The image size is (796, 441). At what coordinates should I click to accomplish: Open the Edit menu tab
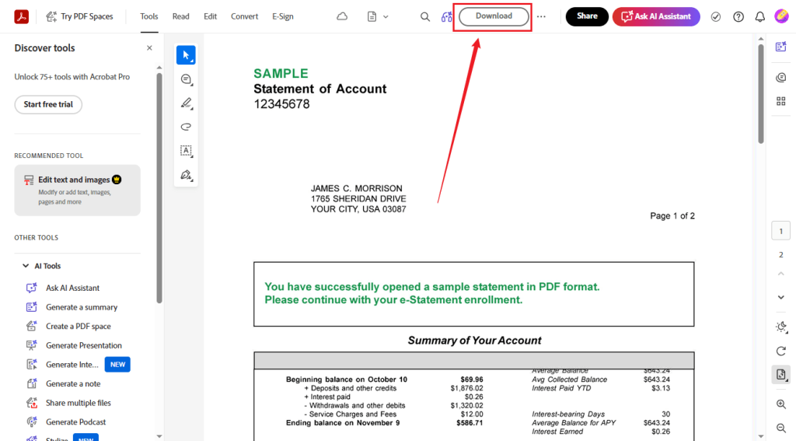210,16
